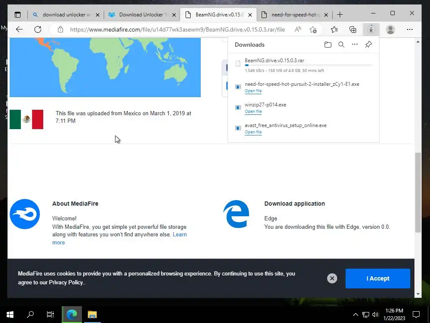Screen dimensions: 430x323
Task: Click the scrollbar down arrow
Action: pyautogui.click(x=418, y=294)
